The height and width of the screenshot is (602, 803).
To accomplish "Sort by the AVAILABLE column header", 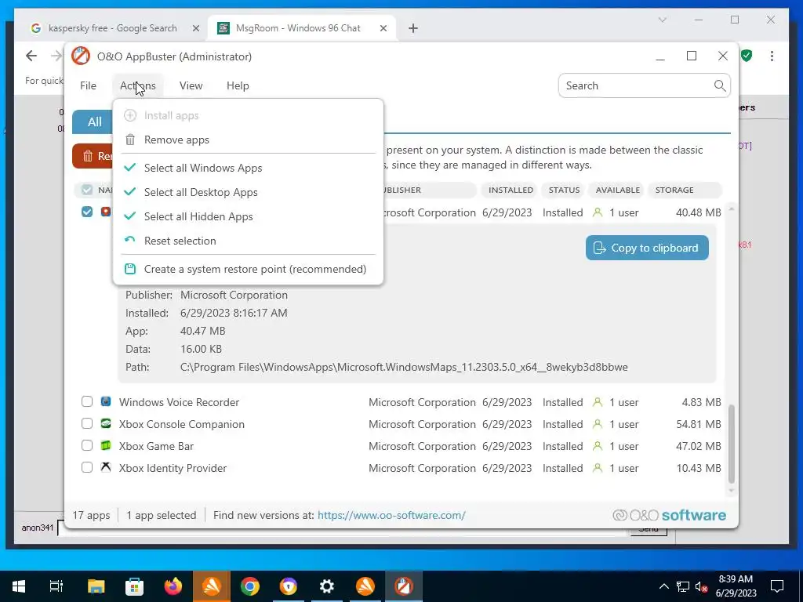I will [x=618, y=190].
